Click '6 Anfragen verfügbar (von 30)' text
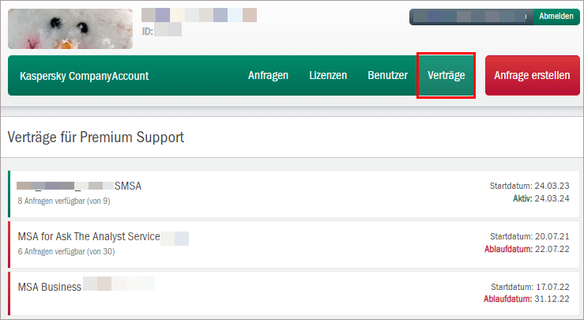Viewport: 584px width, 320px height. 66,252
